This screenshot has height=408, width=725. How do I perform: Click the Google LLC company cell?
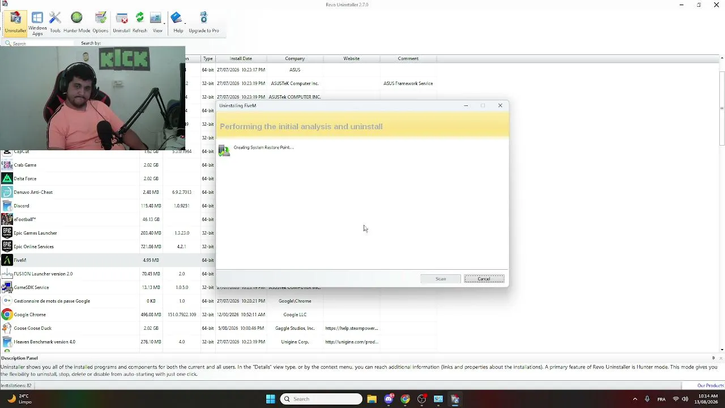click(x=295, y=314)
